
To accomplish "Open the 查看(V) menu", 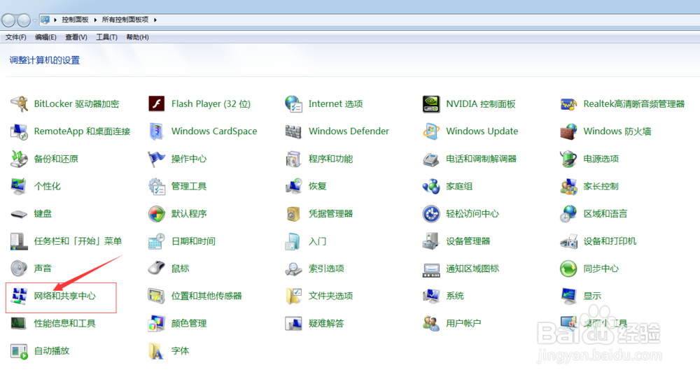I will click(76, 37).
